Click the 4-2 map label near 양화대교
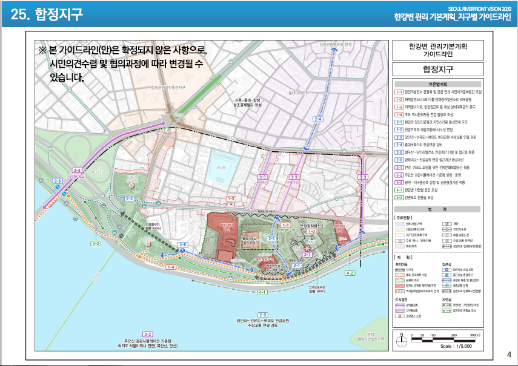The height and width of the screenshot is (366, 518). coord(96,244)
